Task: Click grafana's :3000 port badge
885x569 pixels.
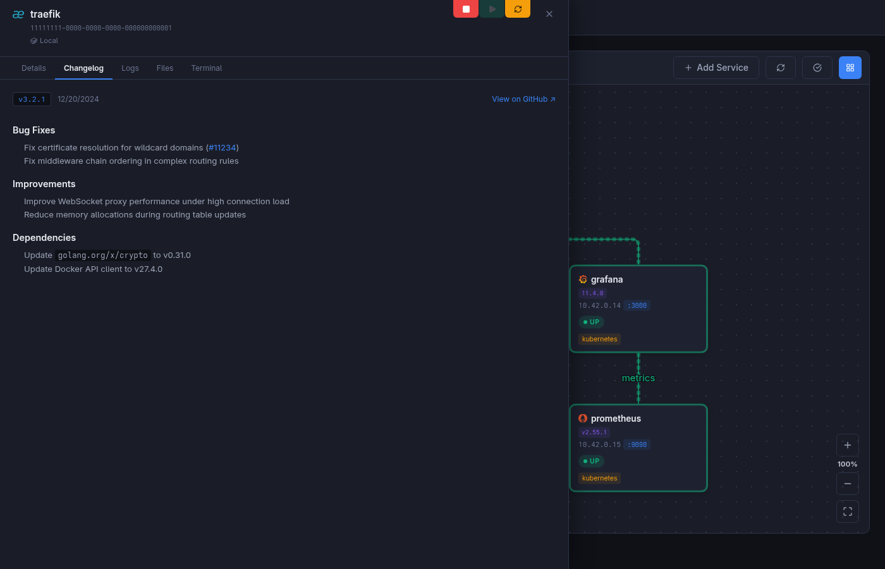Action: pyautogui.click(x=637, y=305)
